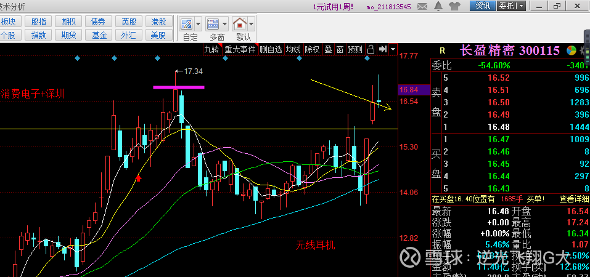Toggle 除权 price adjustment
Image resolution: width=590 pixels, height=277 pixels.
[312, 49]
